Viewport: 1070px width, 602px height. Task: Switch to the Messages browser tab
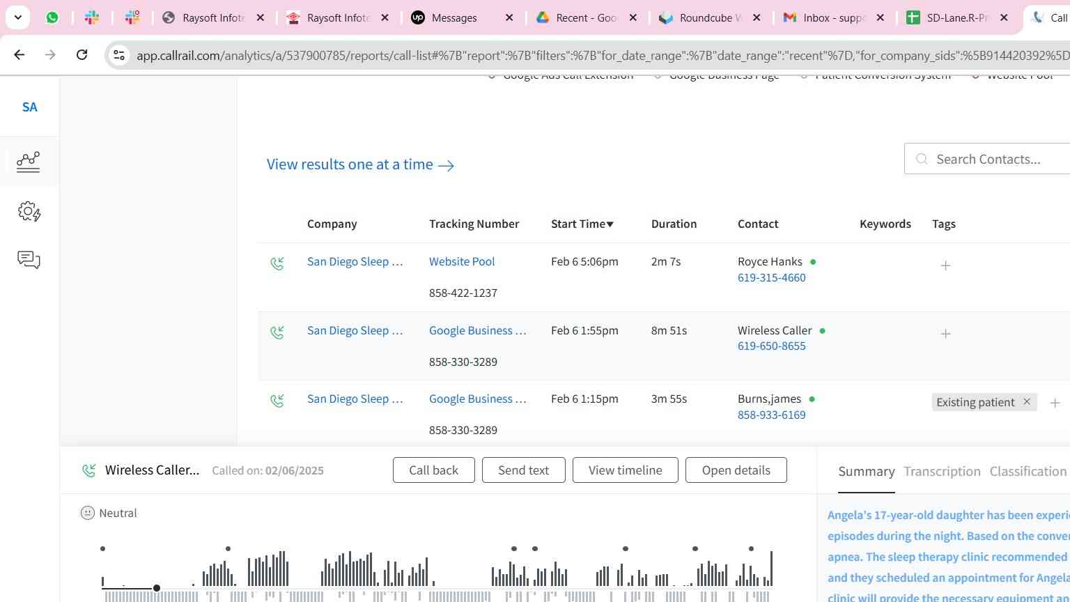pyautogui.click(x=453, y=18)
